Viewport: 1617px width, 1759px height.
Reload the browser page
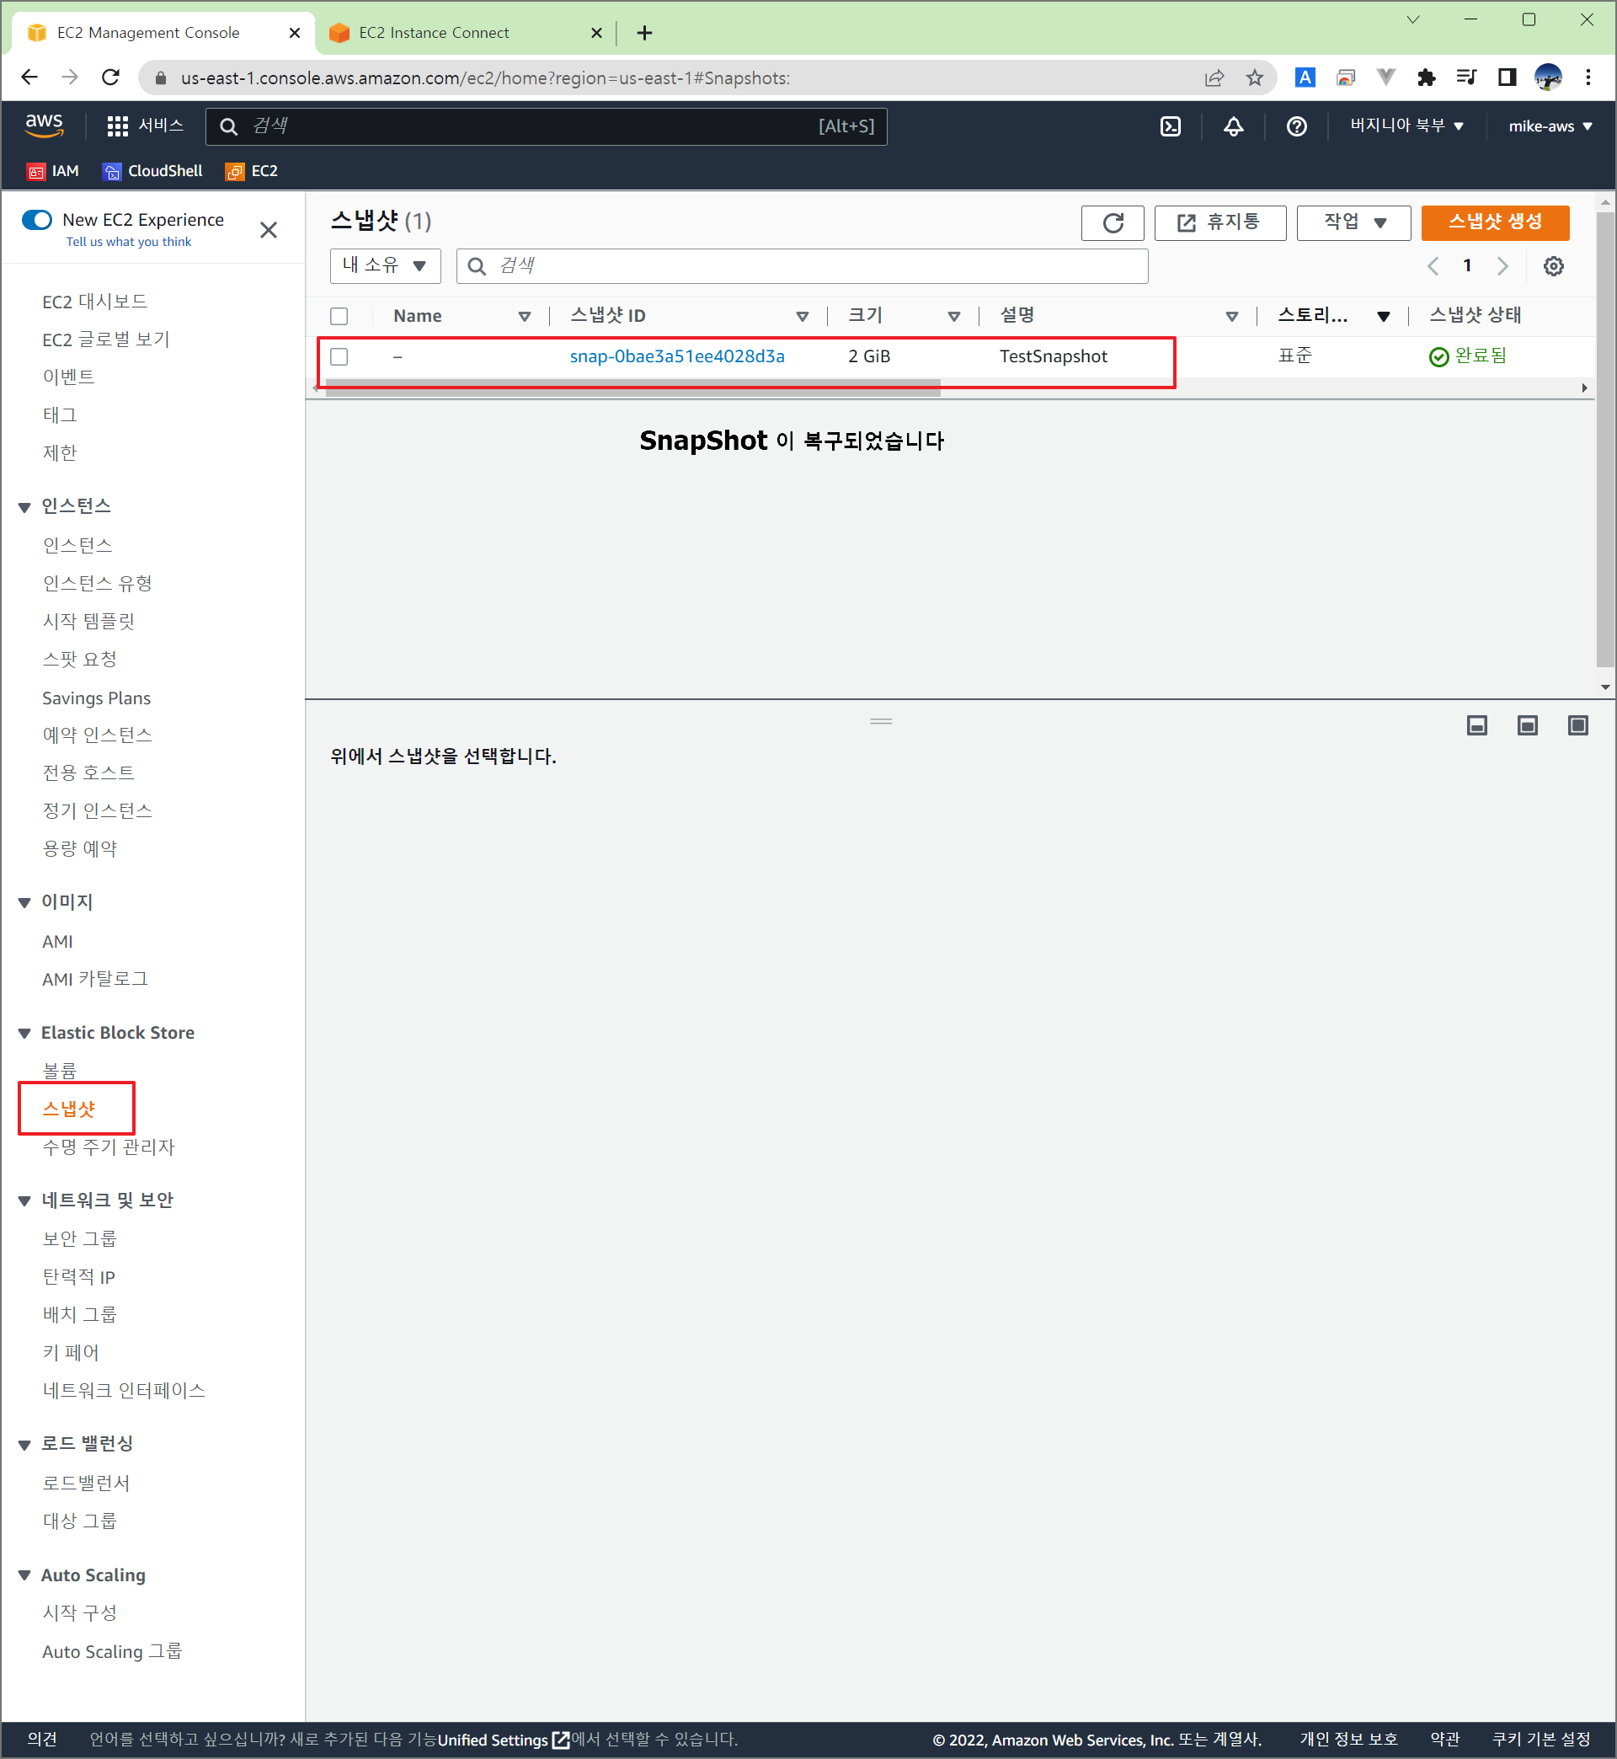[110, 77]
